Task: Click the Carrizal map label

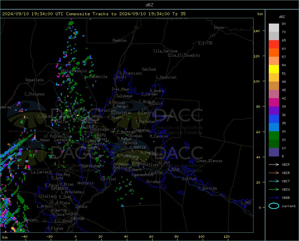Action: coord(108,179)
